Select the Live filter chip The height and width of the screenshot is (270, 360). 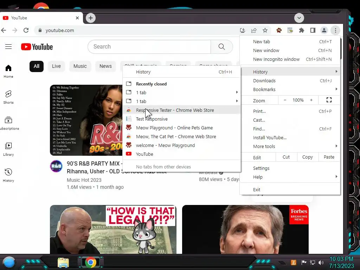tap(56, 66)
